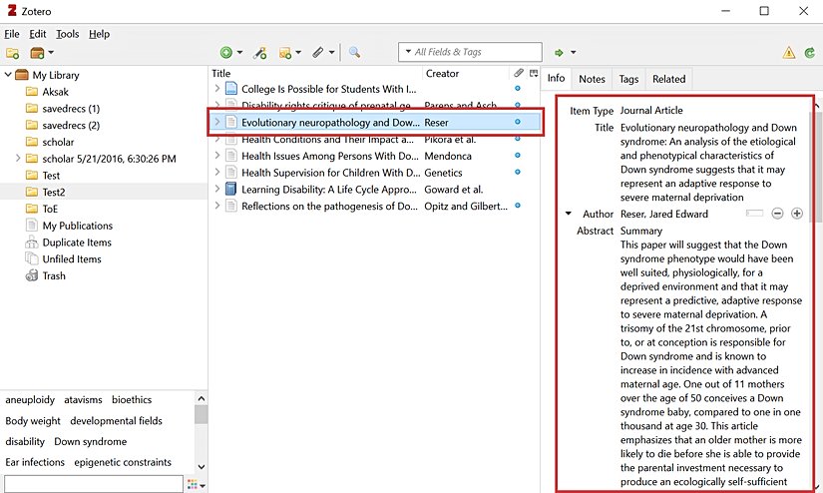
Task: Click the sync warning triangle icon
Action: (789, 53)
